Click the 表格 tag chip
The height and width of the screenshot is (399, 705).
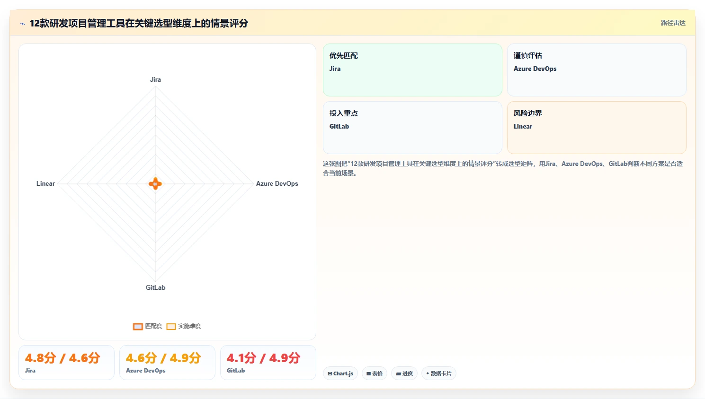tap(375, 373)
